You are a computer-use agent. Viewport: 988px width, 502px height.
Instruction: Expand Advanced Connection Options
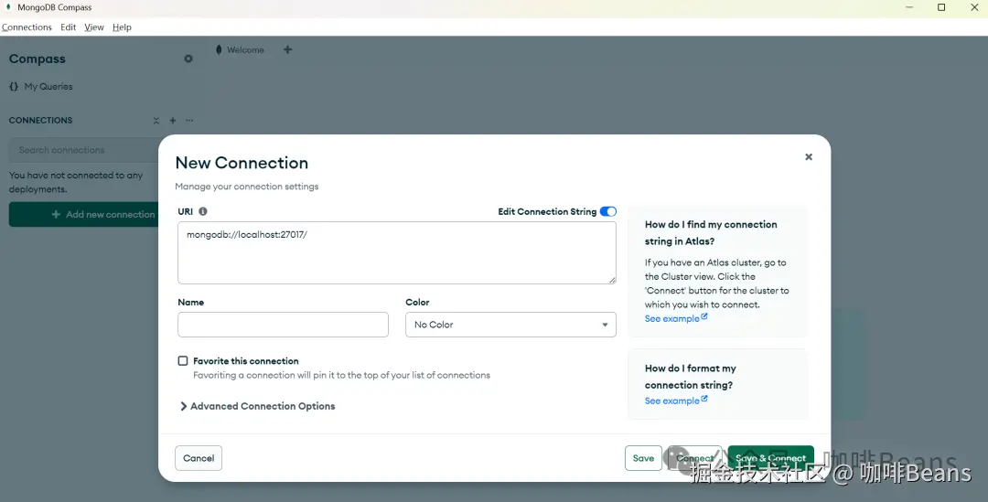pos(258,406)
